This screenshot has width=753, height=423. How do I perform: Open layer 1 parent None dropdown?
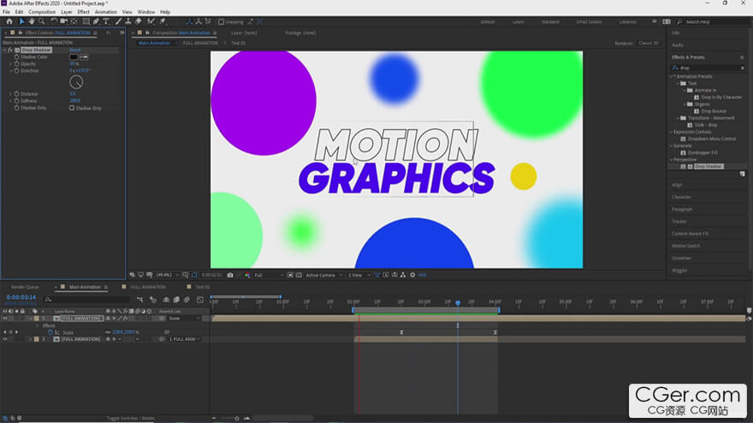point(185,319)
